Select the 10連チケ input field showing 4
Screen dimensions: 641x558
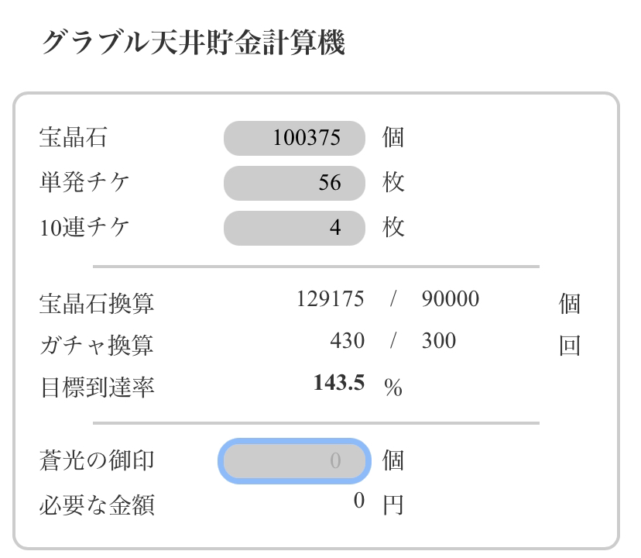point(294,229)
